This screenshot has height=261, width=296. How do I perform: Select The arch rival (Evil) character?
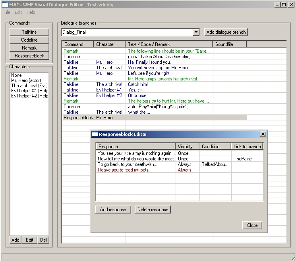pyautogui.click(x=29, y=86)
